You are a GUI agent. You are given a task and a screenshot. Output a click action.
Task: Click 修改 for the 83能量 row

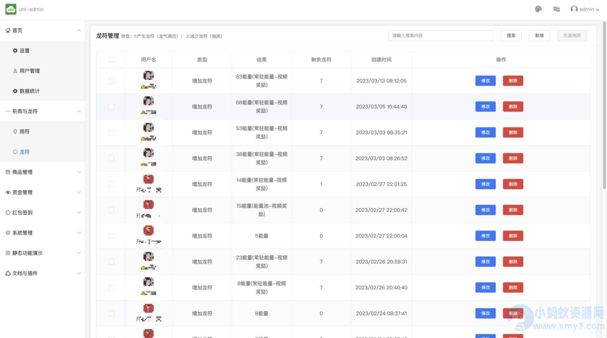(x=485, y=81)
